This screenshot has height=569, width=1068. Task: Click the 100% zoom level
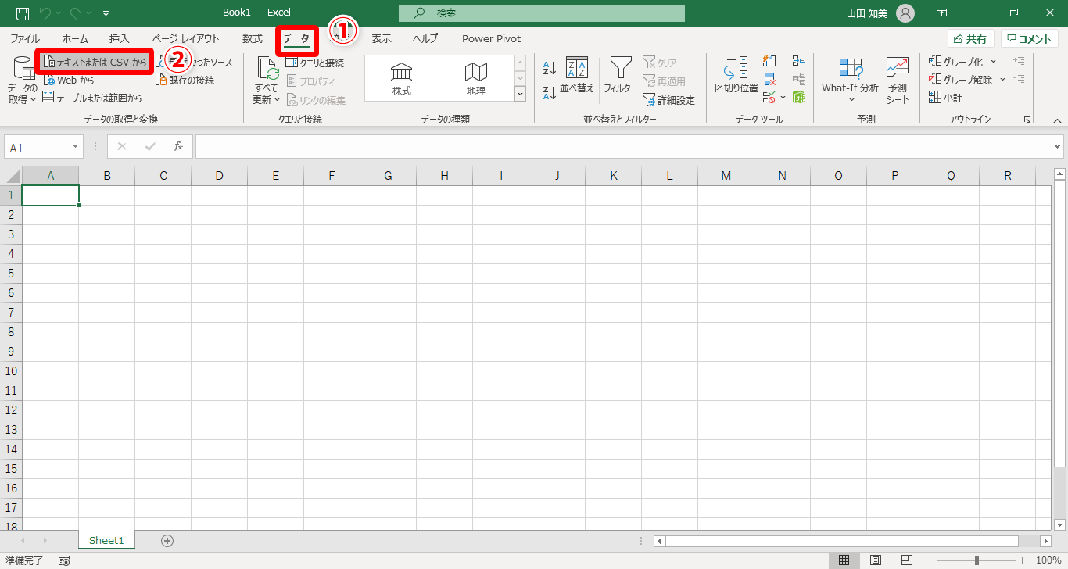[1048, 560]
